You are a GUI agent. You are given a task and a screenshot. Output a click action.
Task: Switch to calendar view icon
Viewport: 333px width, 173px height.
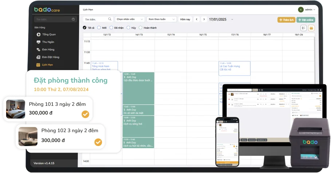click(x=312, y=28)
